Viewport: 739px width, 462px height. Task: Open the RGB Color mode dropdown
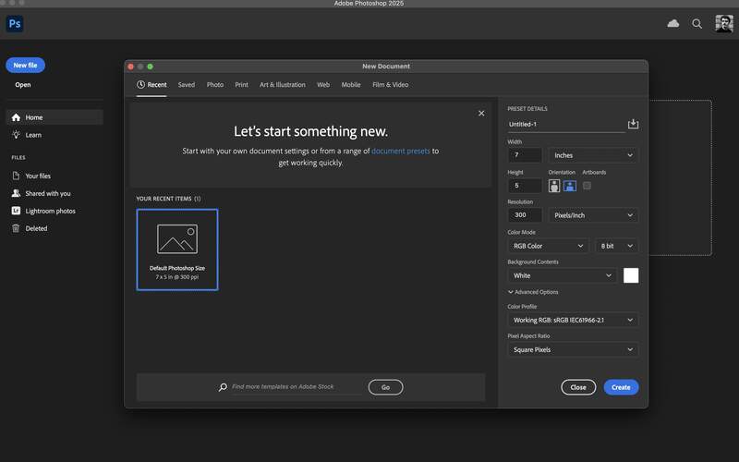[x=548, y=246]
